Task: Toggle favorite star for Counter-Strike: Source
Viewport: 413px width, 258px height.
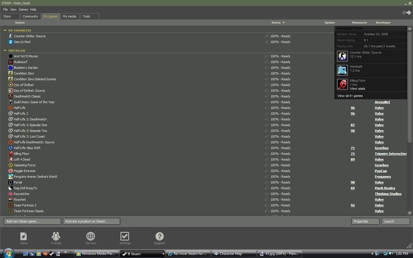Action: [267, 36]
